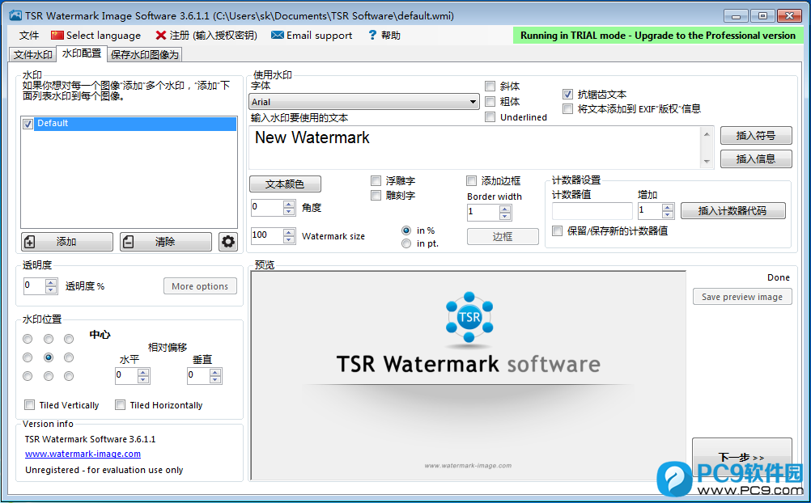811x503 pixels.
Task: Click the Save preview image button
Action: pos(742,297)
